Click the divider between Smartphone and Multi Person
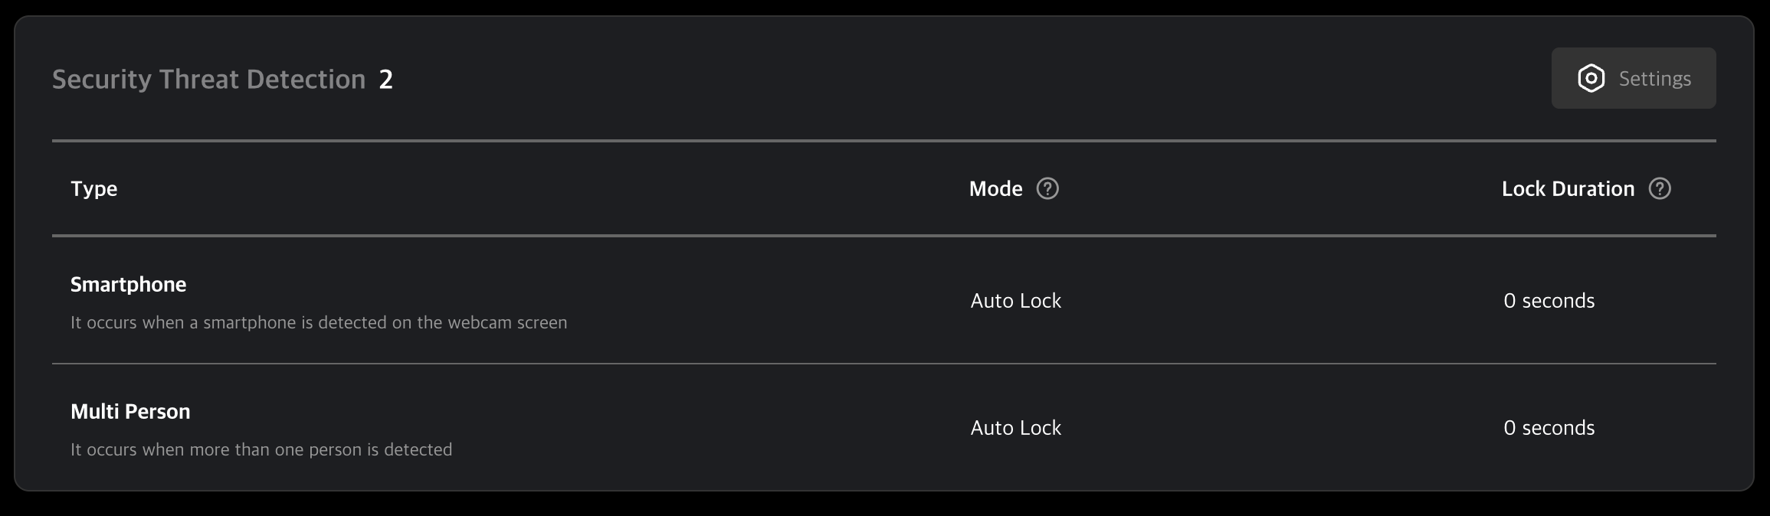1770x516 pixels. (x=883, y=364)
